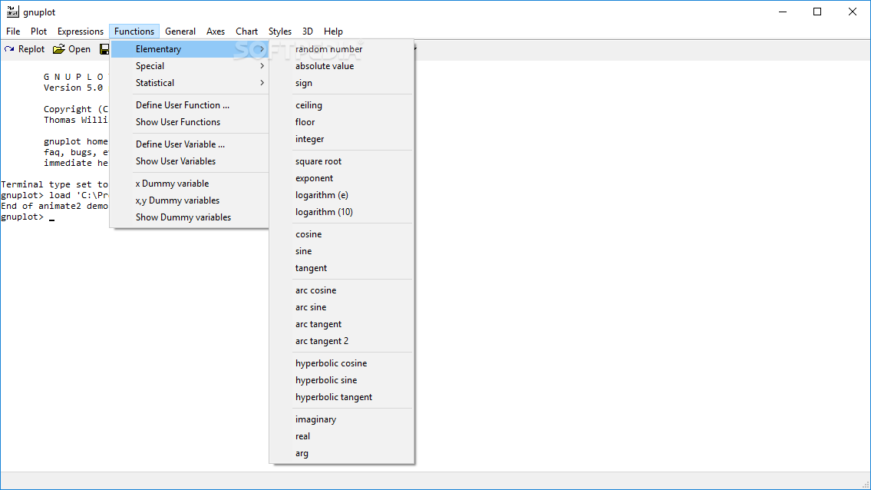Insert the sine function
Screen dimensions: 871x490
point(341,251)
